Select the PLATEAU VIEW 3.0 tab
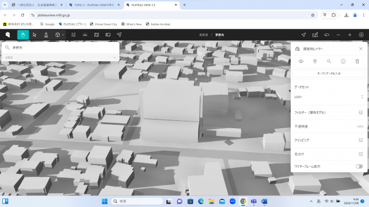 [x=152, y=5]
